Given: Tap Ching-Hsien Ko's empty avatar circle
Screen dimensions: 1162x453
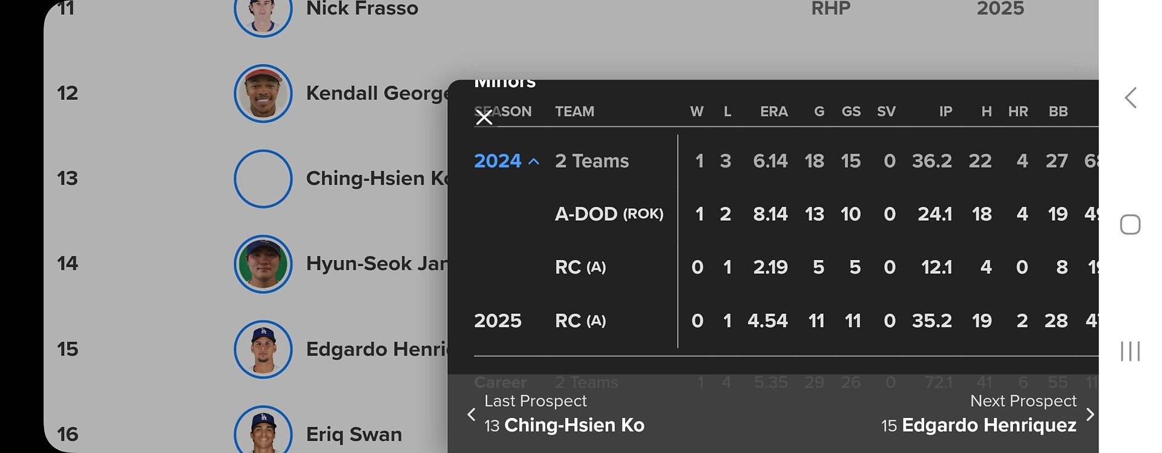Looking at the screenshot, I should click(x=263, y=179).
